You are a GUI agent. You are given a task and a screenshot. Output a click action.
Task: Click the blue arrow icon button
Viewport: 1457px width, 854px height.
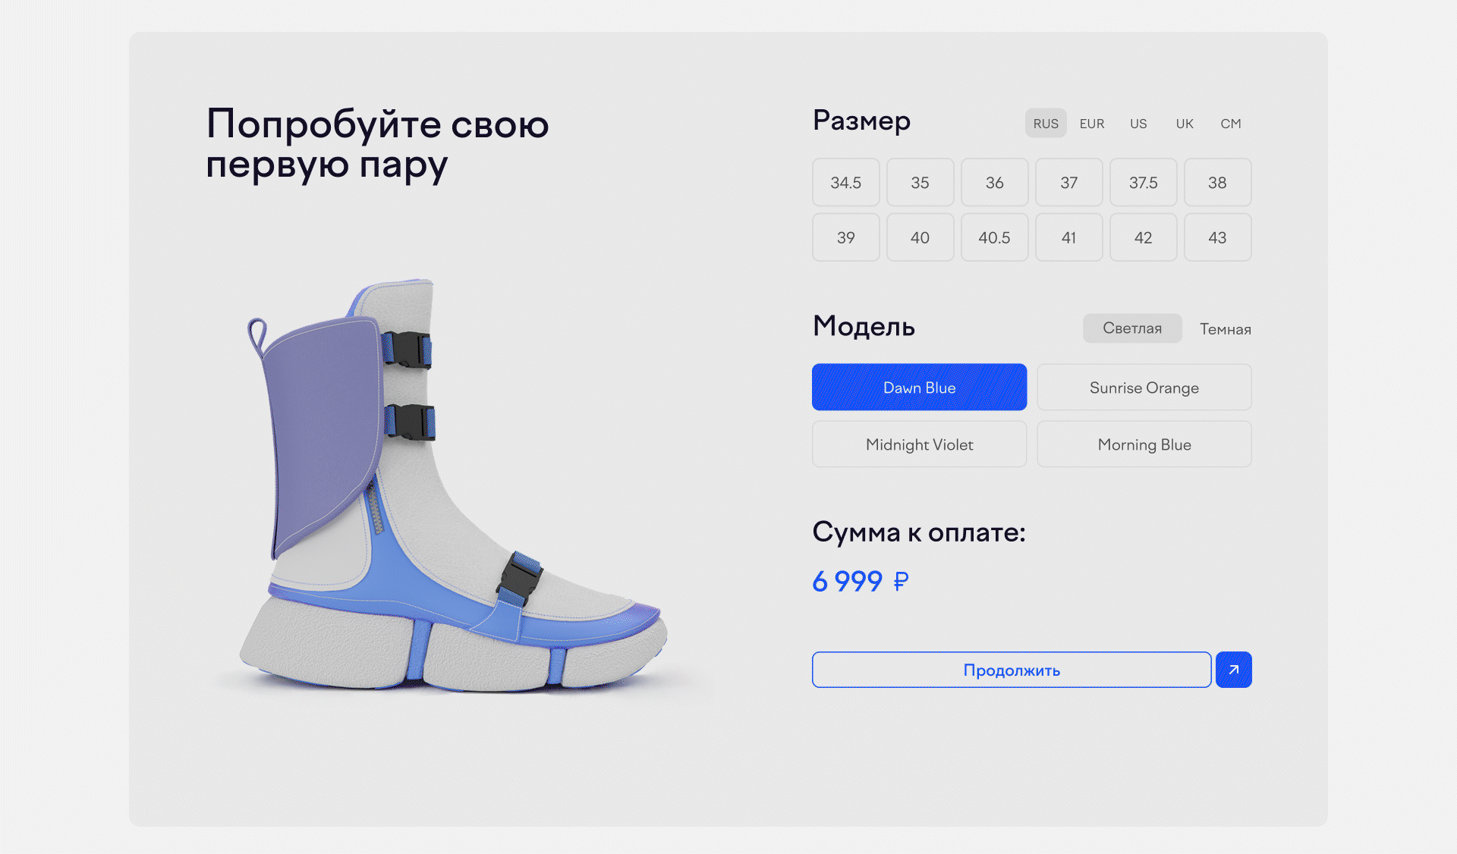[1233, 670]
